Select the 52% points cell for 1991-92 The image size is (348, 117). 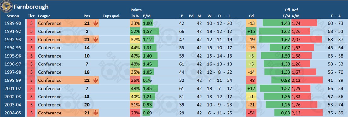(136, 31)
